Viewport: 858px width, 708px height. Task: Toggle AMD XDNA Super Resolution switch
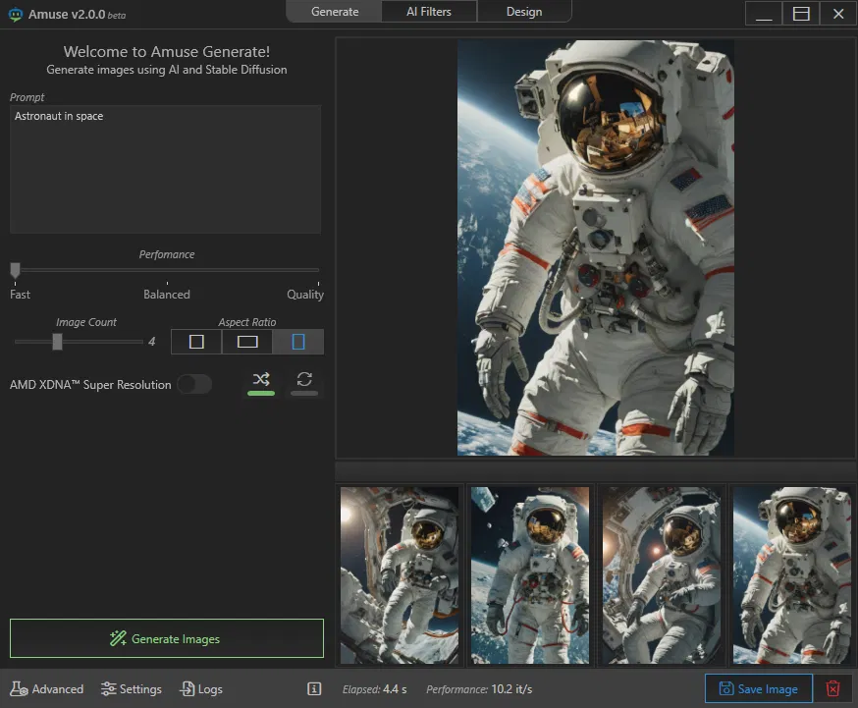[x=194, y=385]
